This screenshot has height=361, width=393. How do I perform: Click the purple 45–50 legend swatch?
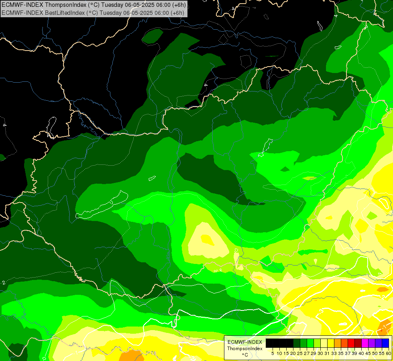tap(372, 343)
